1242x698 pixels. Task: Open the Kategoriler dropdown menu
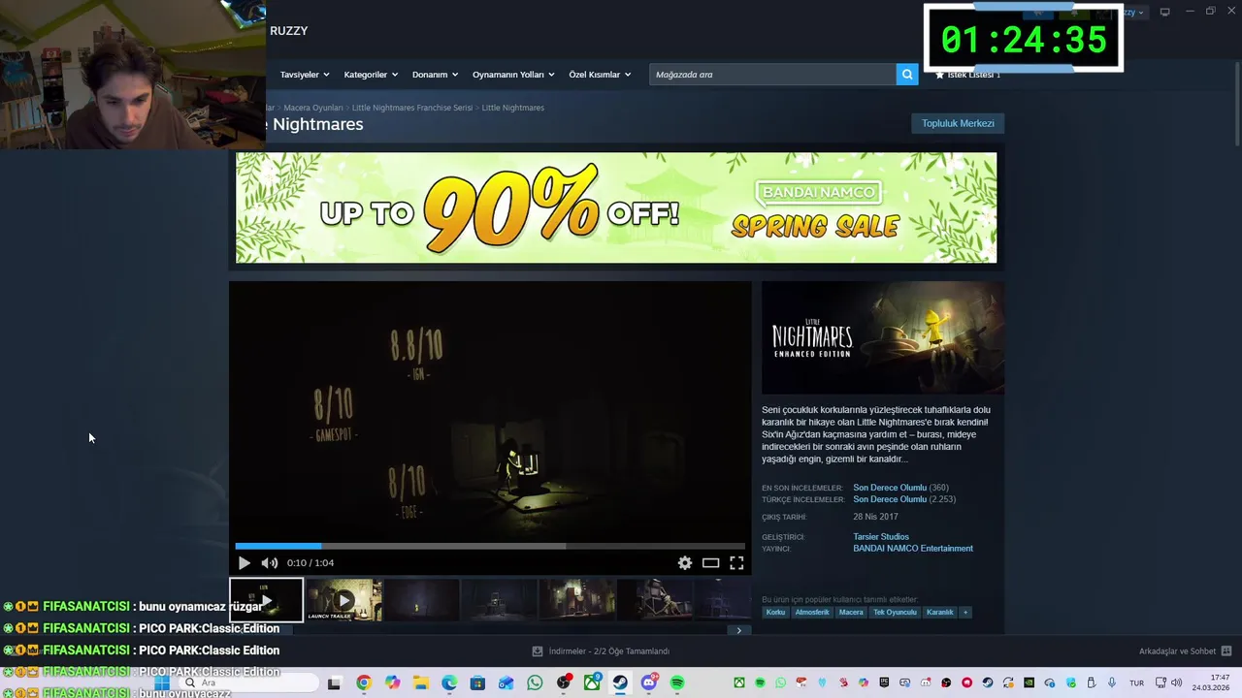tap(371, 75)
